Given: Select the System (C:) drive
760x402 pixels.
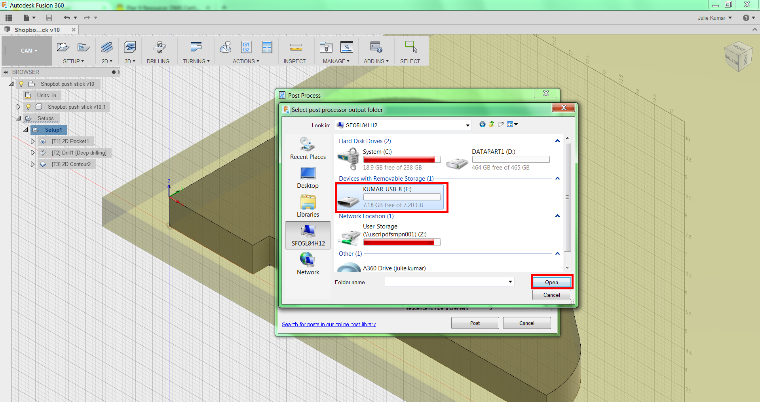Looking at the screenshot, I should coord(390,159).
